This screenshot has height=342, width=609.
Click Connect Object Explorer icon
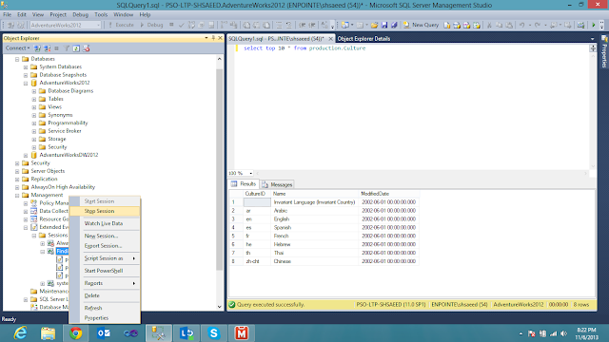coord(37,48)
